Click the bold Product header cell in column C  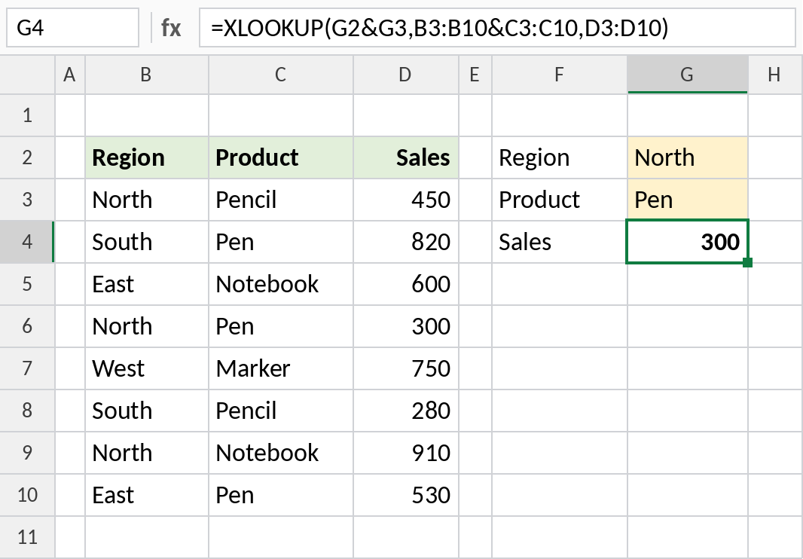[281, 157]
